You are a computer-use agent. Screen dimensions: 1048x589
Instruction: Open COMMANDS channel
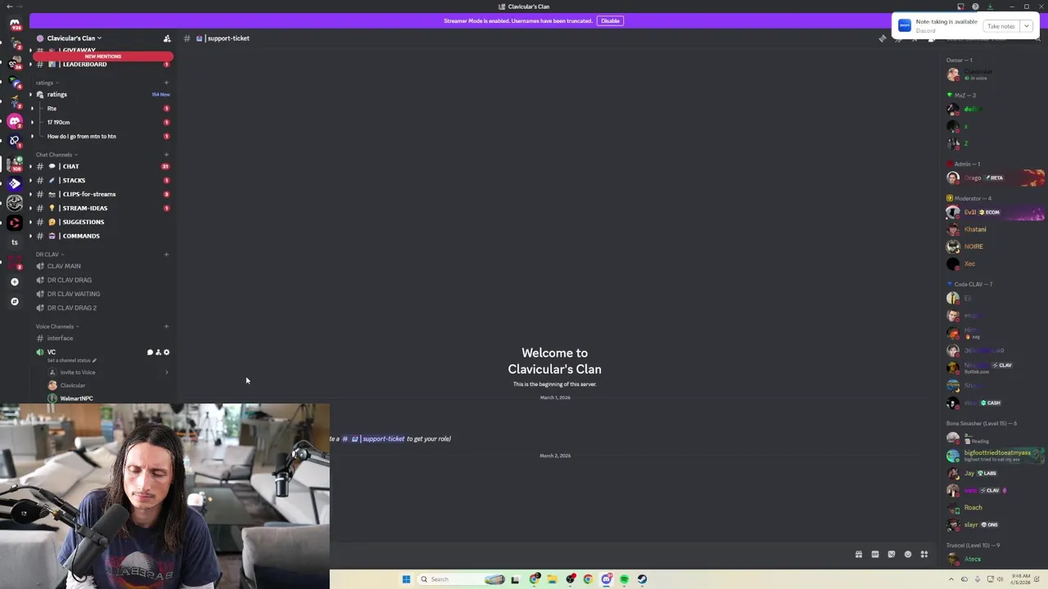102,236
